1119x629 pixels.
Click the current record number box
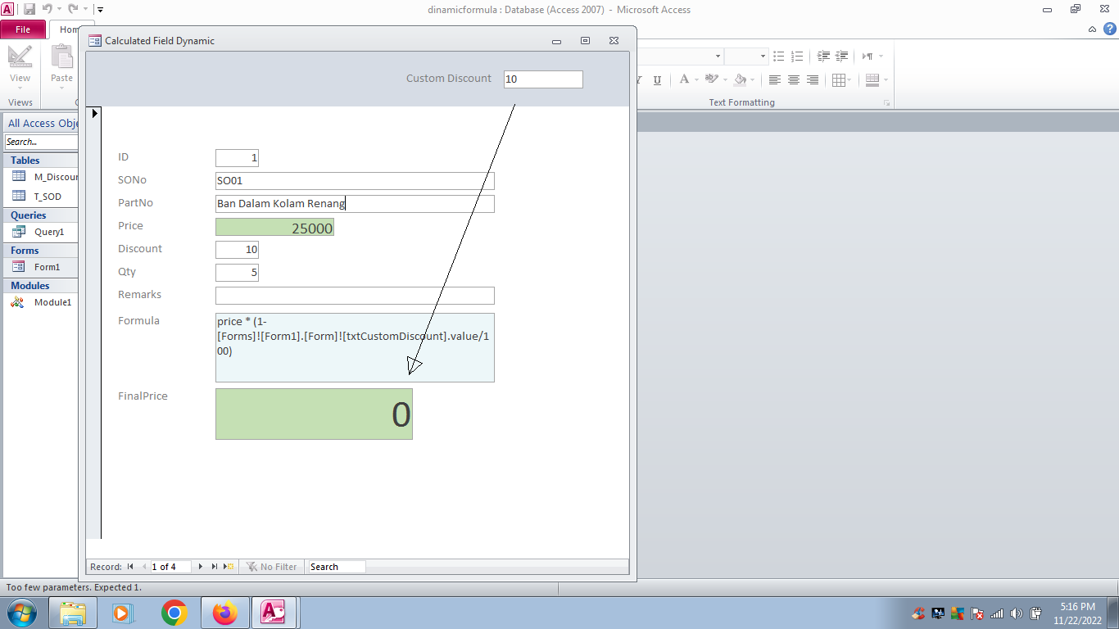coord(170,567)
